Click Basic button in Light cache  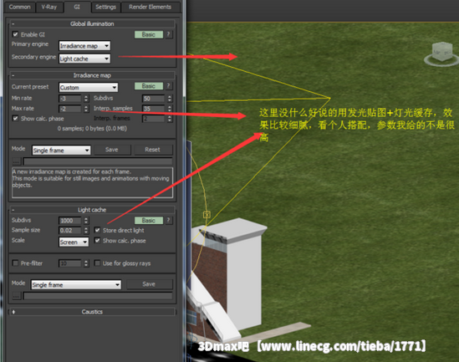(149, 221)
